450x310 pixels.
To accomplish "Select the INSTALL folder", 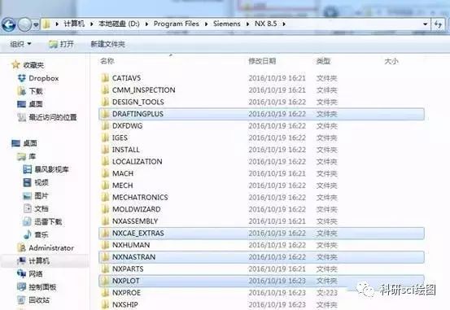I will click(125, 150).
